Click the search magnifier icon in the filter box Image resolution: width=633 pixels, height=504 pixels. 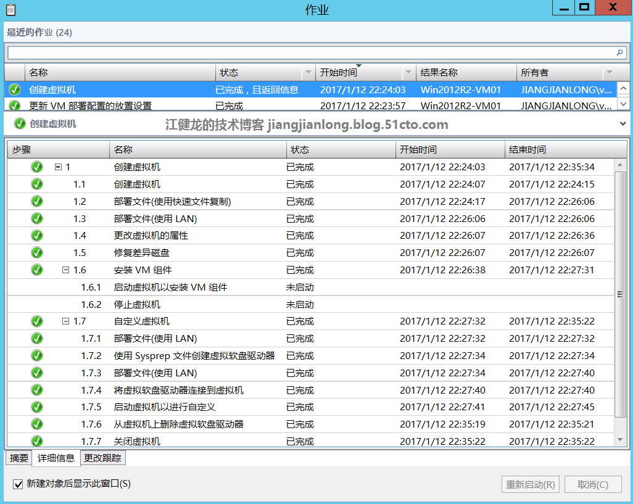point(619,52)
